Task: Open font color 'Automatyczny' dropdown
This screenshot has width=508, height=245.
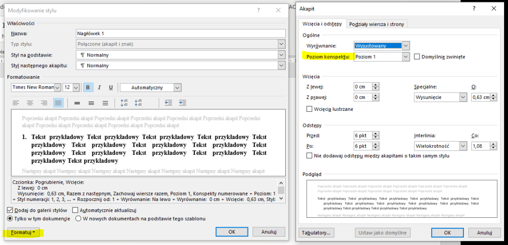Action: 177,88
